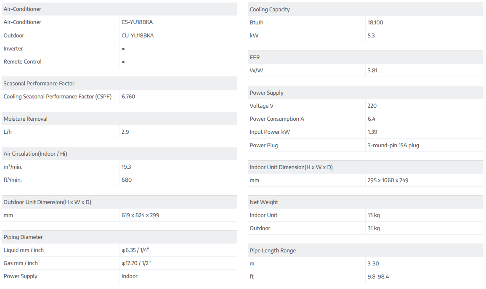Click the Pipe Length Range header
Viewport: 486px width, 289px height.
273,250
